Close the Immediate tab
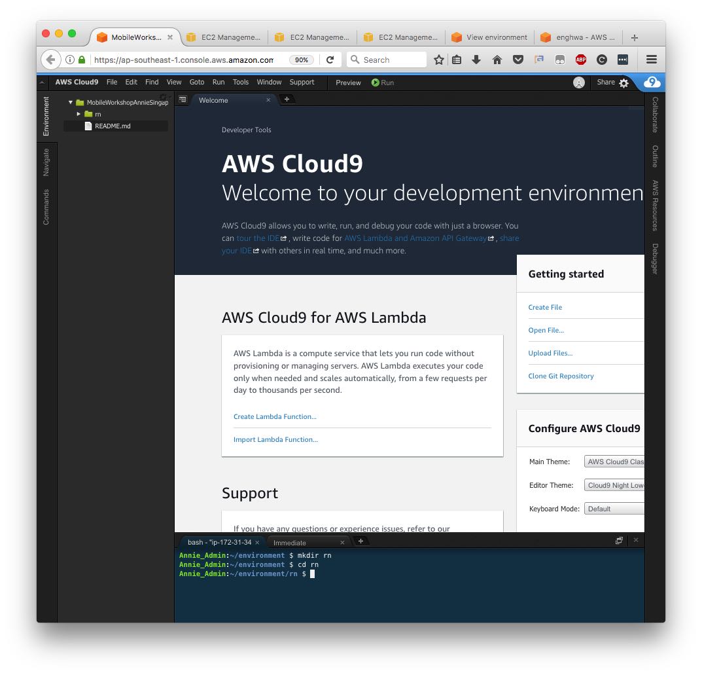Image resolution: width=702 pixels, height=675 pixels. tap(342, 542)
